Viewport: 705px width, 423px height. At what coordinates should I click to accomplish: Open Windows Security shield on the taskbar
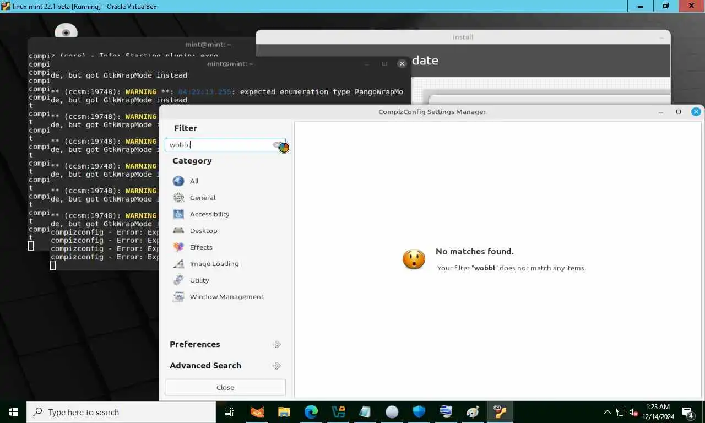(419, 412)
